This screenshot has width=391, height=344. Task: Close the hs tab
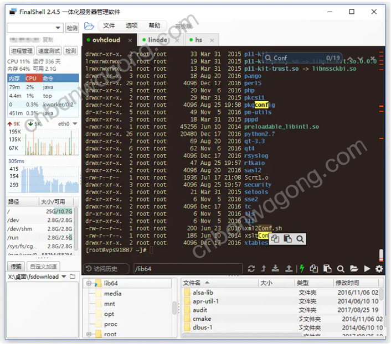pos(212,40)
